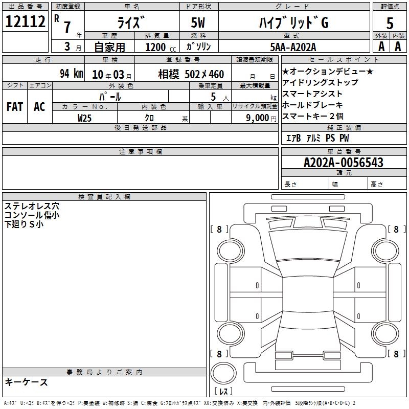
Task: Select the exterior color パール
Action: click(110, 97)
